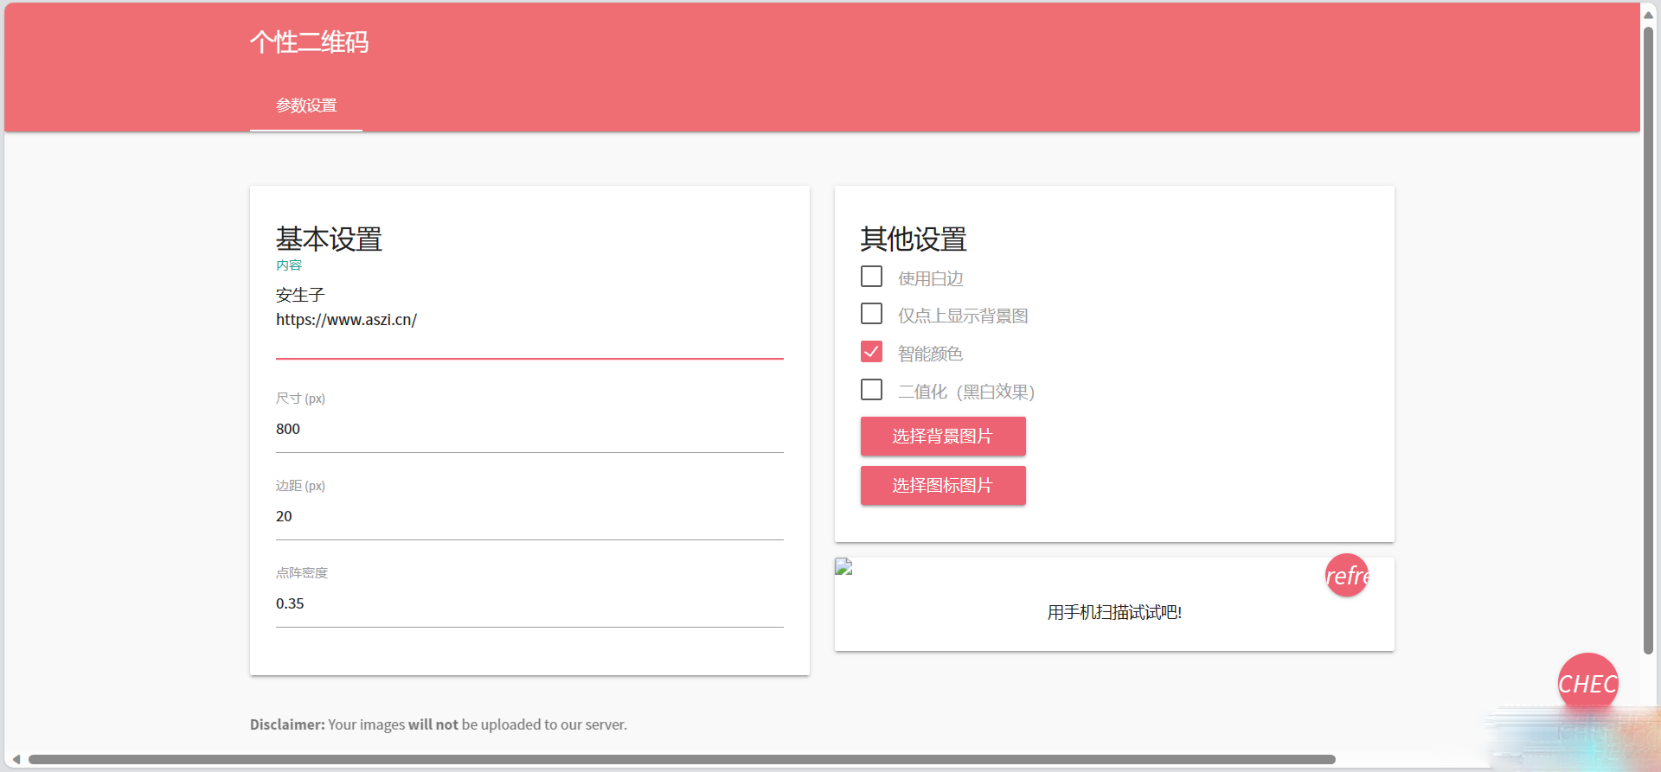Click the vertical scrollbar thumb
Screen dimensions: 1661x772
pyautogui.click(x=1649, y=337)
